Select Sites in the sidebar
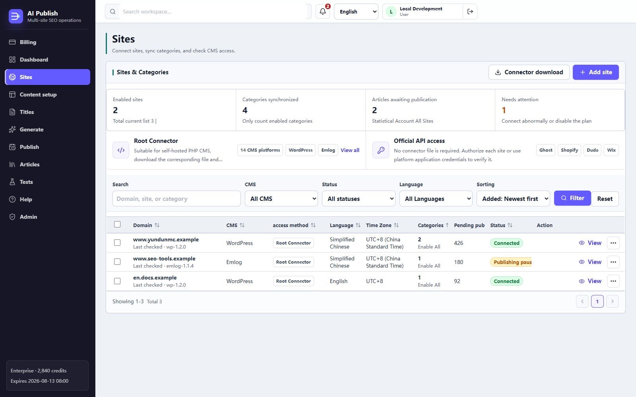636x397 pixels. 47,77
